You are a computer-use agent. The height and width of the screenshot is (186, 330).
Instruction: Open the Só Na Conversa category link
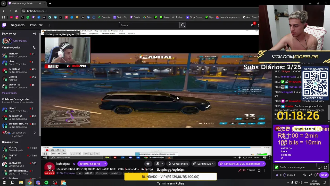point(65,173)
